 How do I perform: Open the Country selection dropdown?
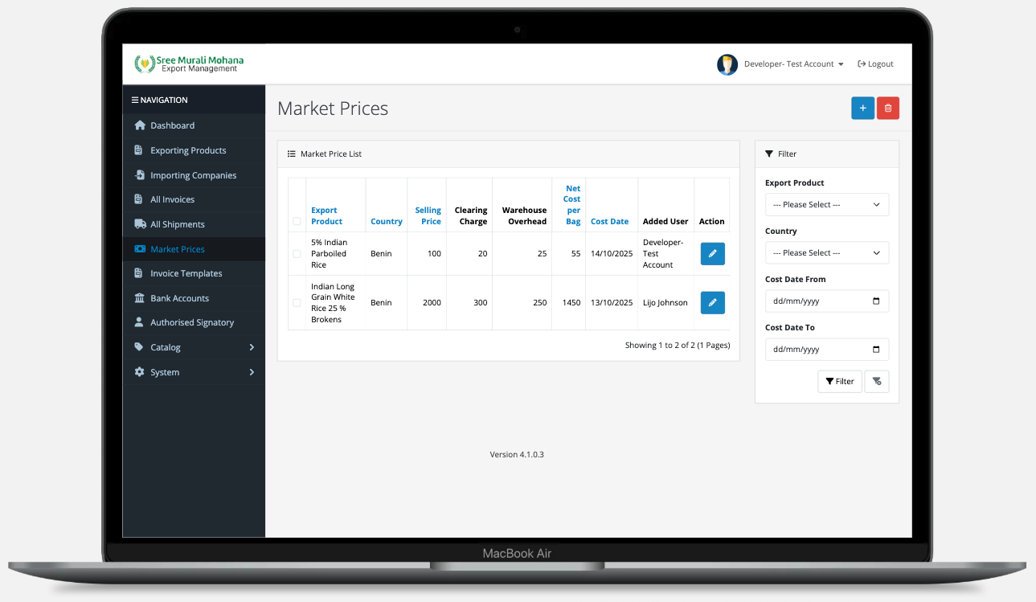(826, 252)
